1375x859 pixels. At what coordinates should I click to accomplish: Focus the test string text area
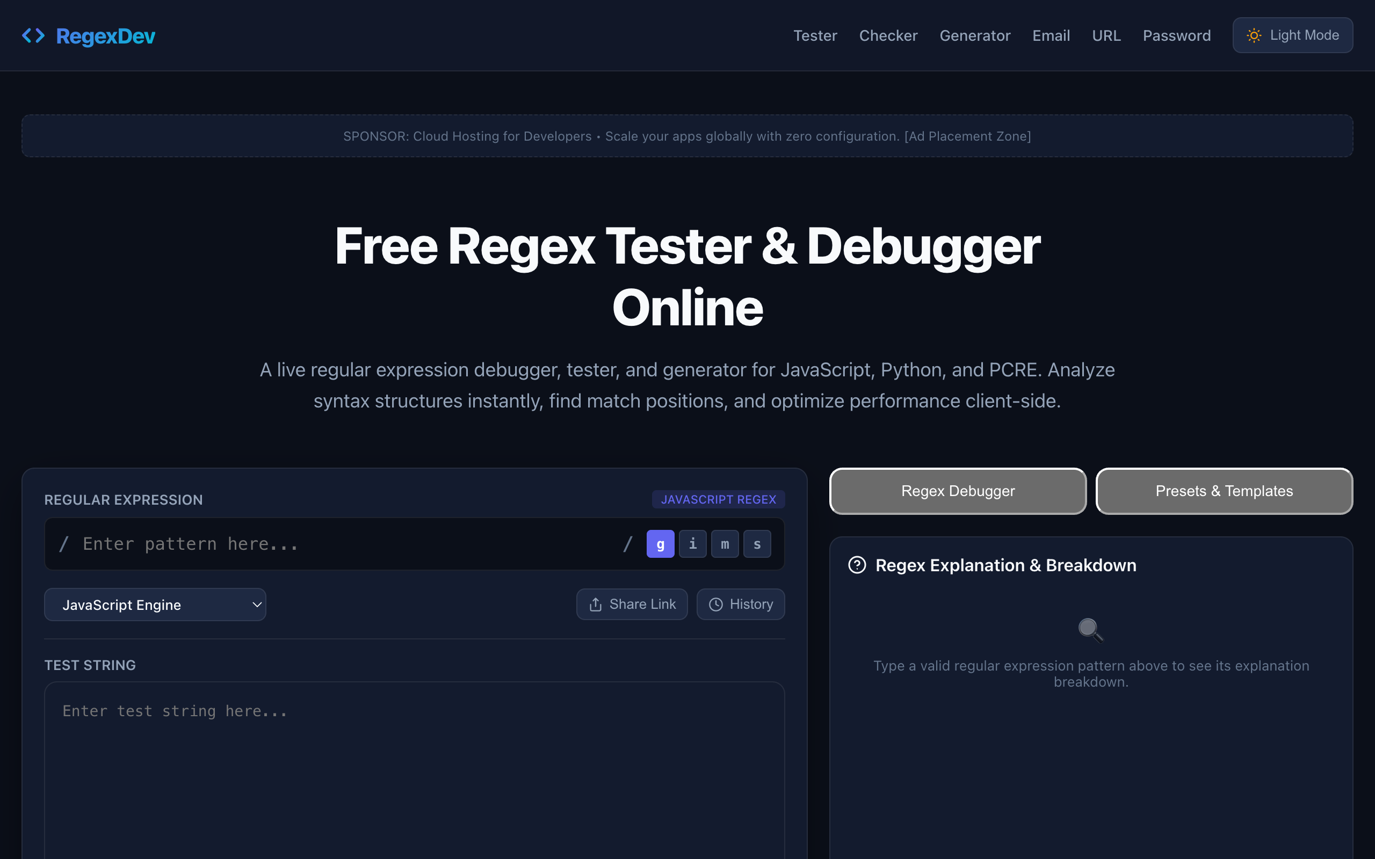(414, 770)
